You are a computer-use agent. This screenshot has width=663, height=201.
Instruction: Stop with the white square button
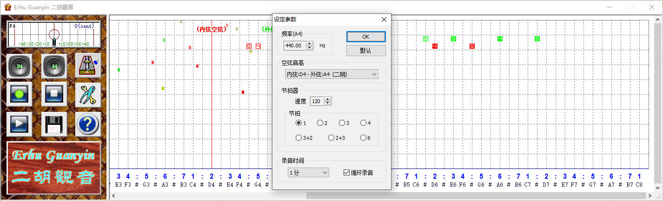[x=54, y=95]
